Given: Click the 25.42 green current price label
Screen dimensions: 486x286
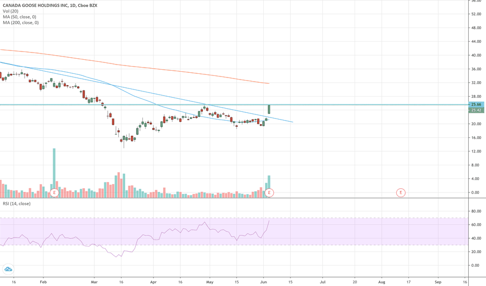Looking at the screenshot, I should tap(476, 110).
